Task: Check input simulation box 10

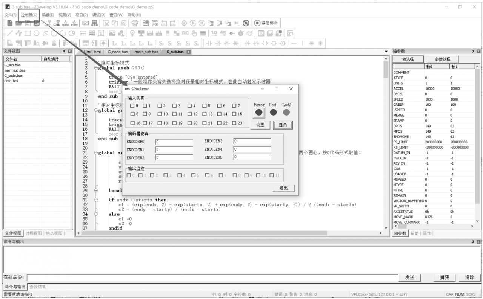Action: pyautogui.click(x=160, y=114)
